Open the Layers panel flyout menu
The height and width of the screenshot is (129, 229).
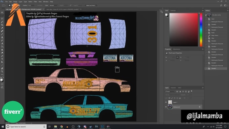click(203, 88)
